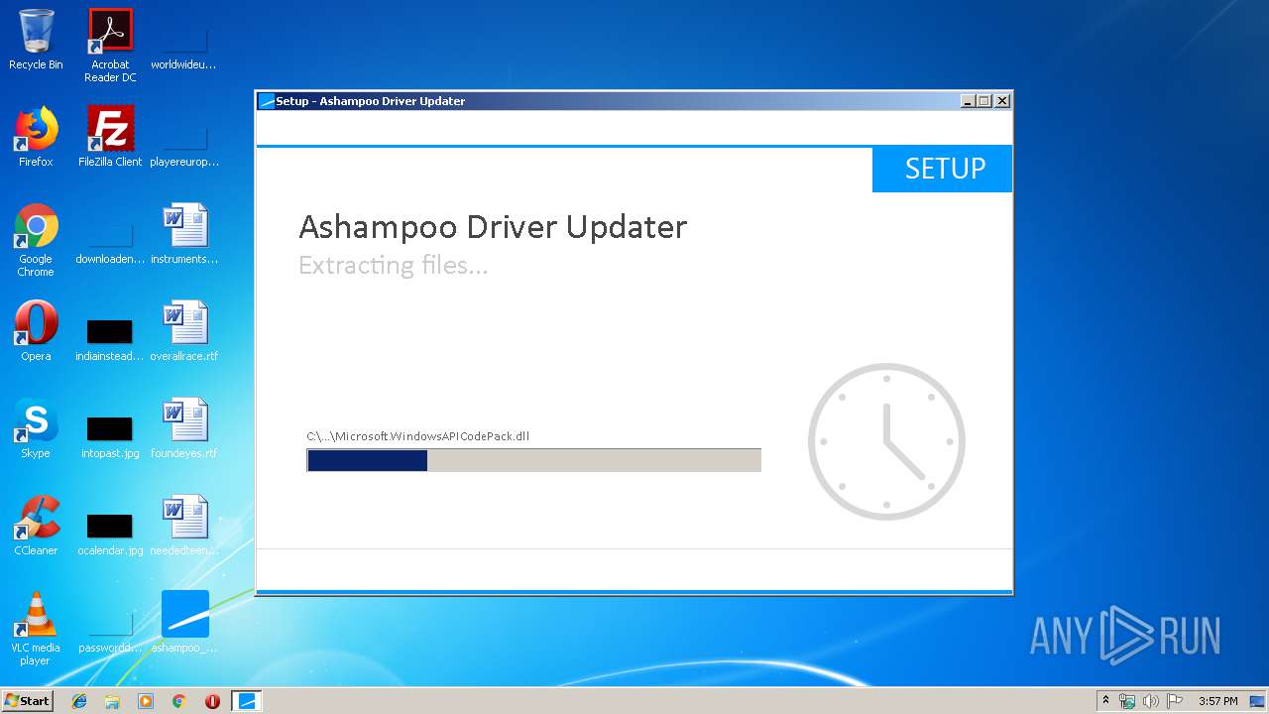This screenshot has height=714, width=1269.
Task: Select the ashampoo_... installer file
Action: click(184, 623)
